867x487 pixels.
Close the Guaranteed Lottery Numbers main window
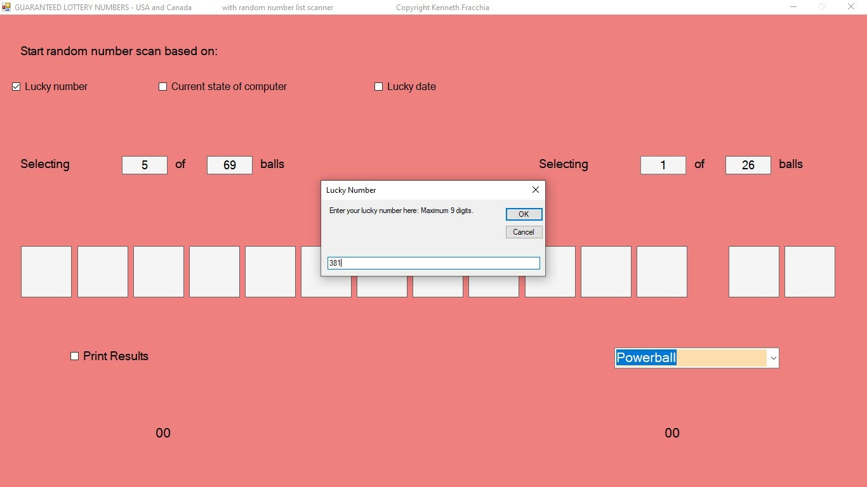click(x=852, y=7)
